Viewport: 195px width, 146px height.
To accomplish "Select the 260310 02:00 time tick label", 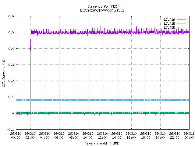I will [30, 135].
